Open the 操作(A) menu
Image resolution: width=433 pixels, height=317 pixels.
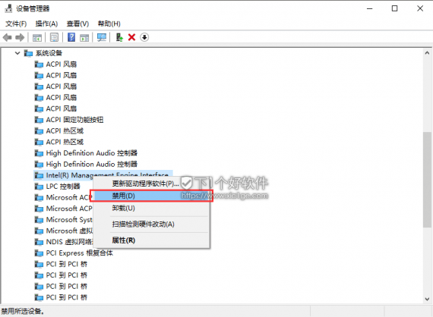[x=46, y=24]
